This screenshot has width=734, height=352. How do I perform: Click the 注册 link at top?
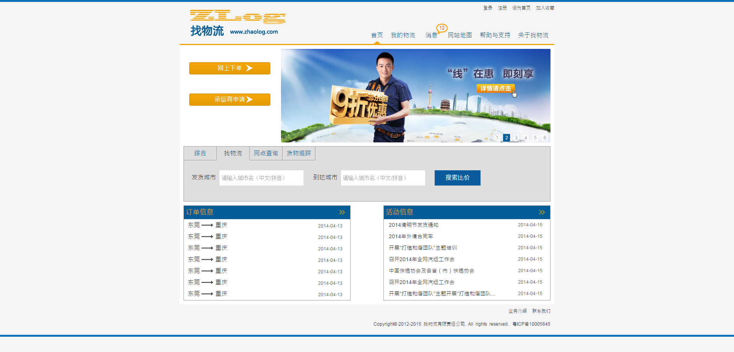pyautogui.click(x=502, y=8)
